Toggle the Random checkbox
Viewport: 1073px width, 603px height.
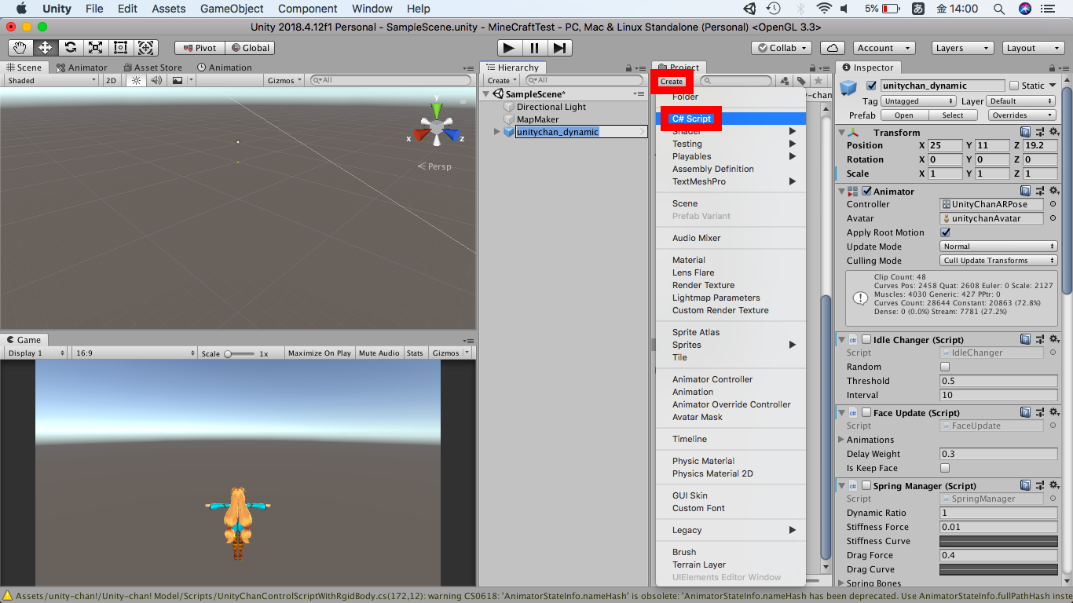tap(945, 367)
